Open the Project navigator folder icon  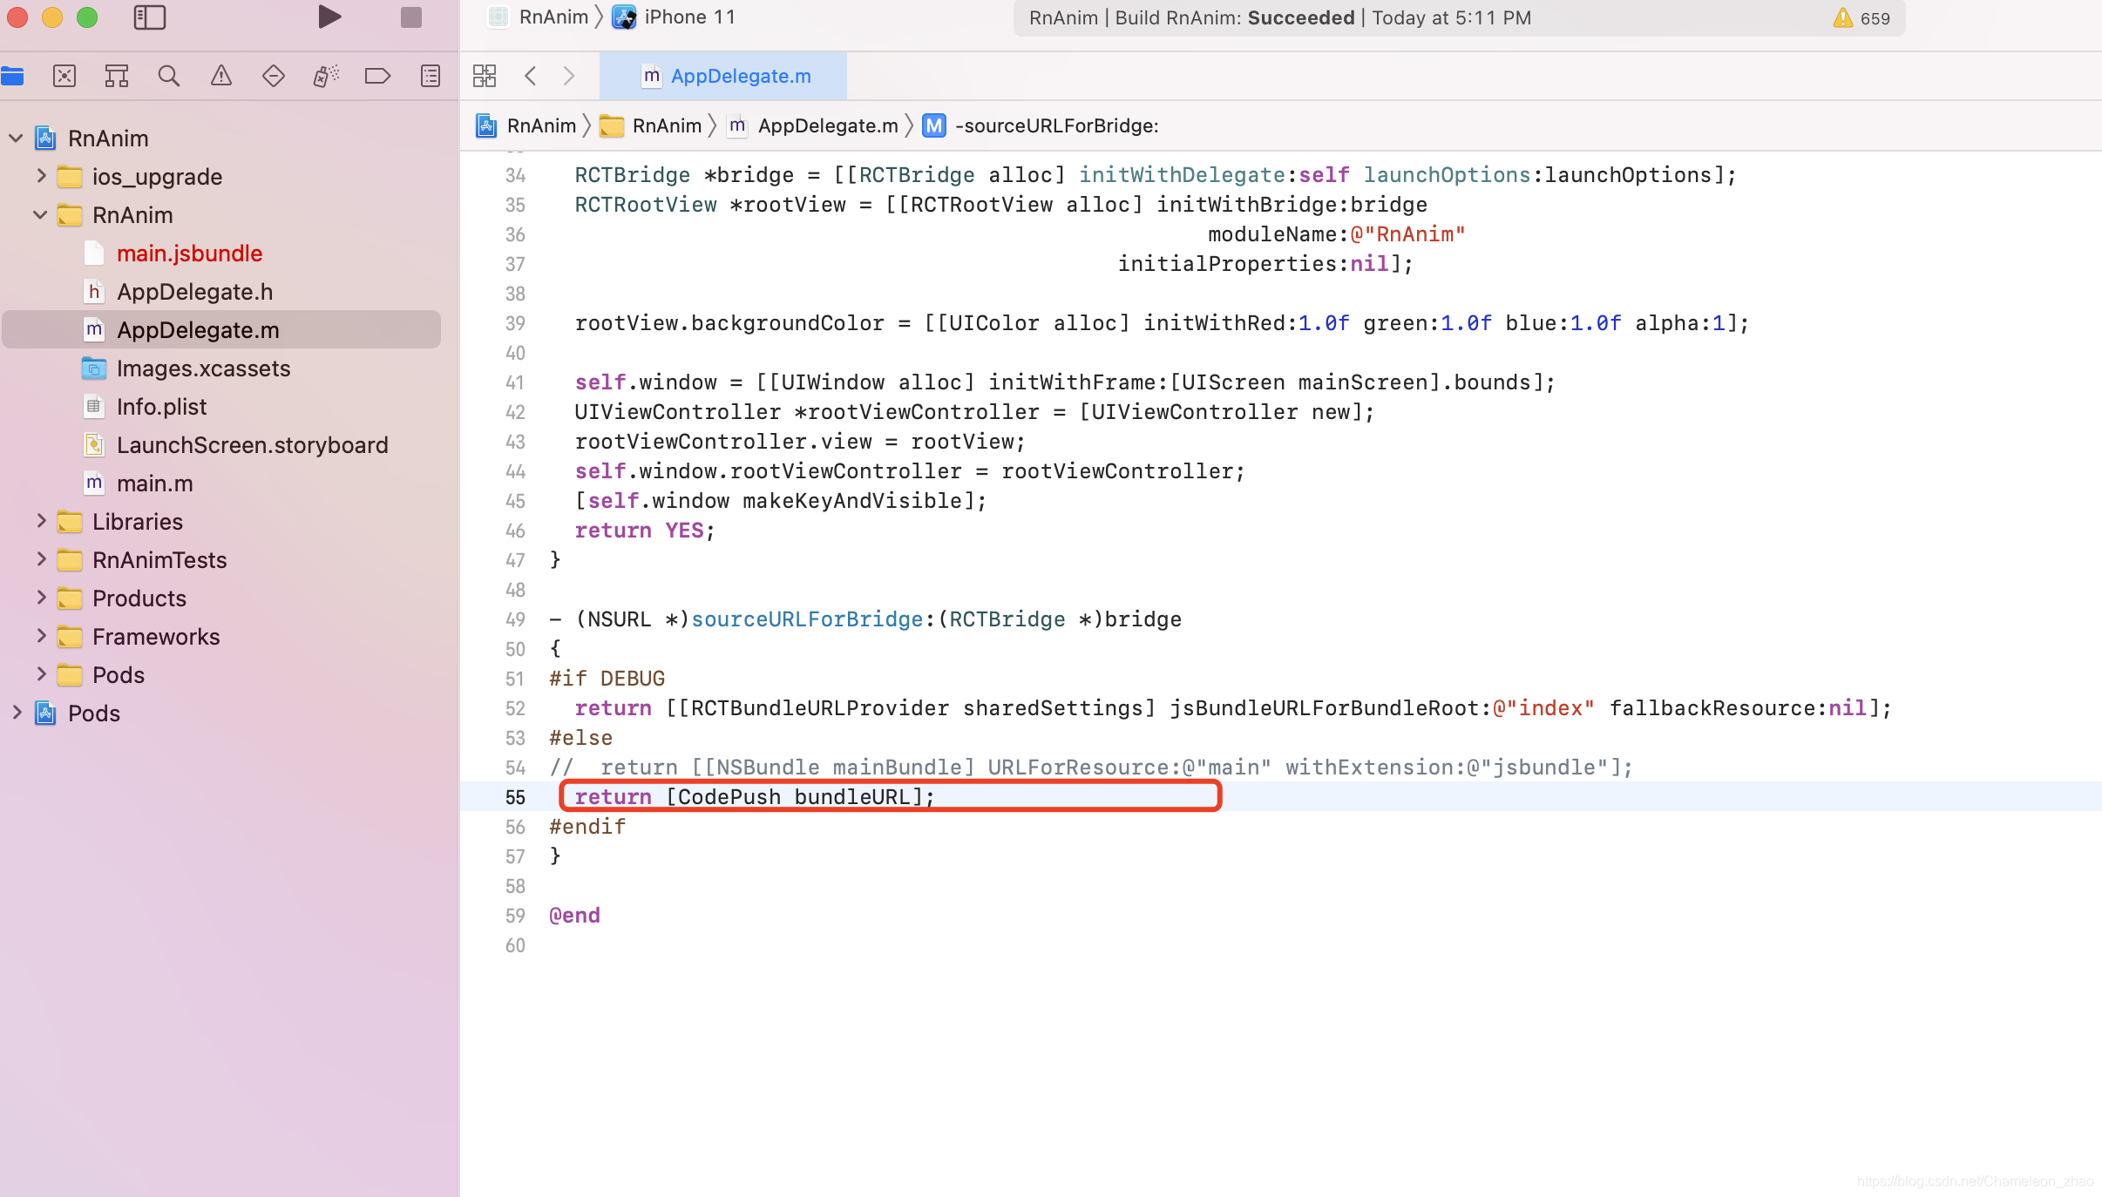coord(13,76)
